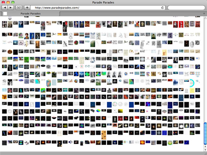
Task: Open the cyan arc thumbnail
Action: click(192, 83)
